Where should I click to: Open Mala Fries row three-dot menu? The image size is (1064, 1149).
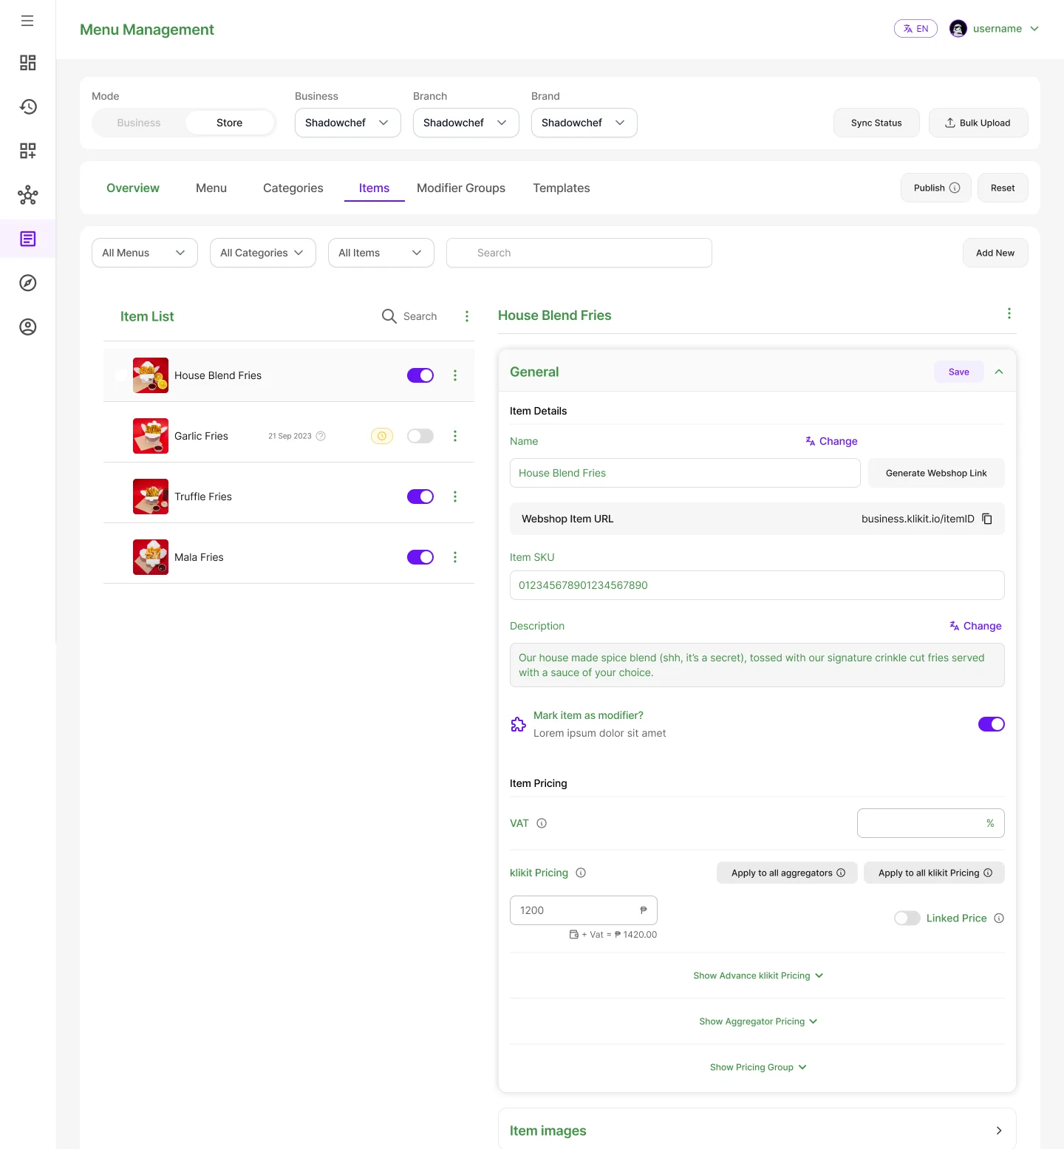[455, 557]
